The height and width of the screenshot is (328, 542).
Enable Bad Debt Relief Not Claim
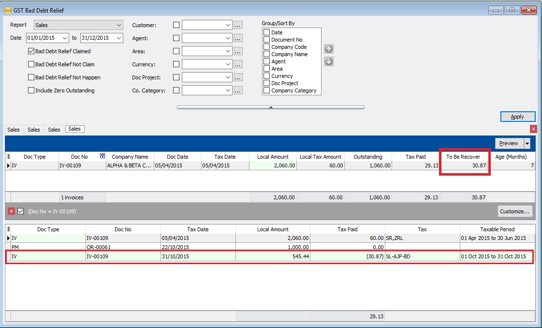pos(31,64)
